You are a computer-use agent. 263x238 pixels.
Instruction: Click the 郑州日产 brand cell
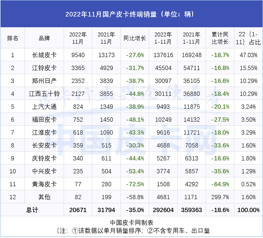point(44,81)
